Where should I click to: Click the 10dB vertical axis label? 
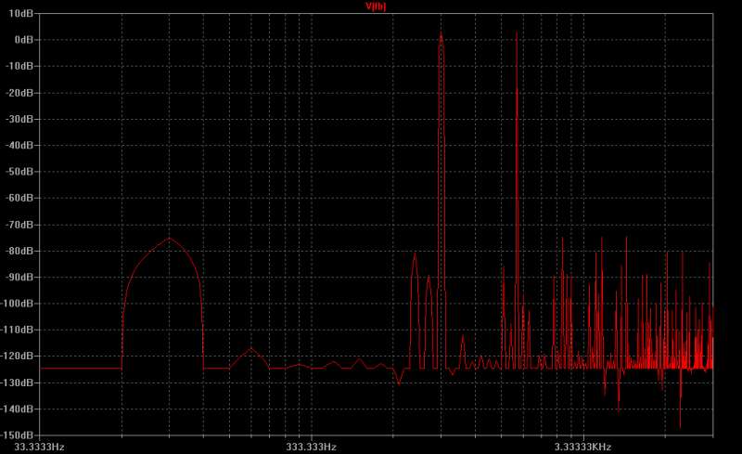tap(20, 13)
